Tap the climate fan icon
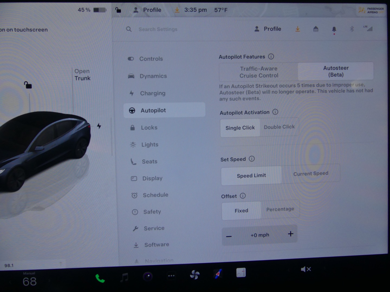The image size is (390, 292). click(195, 275)
